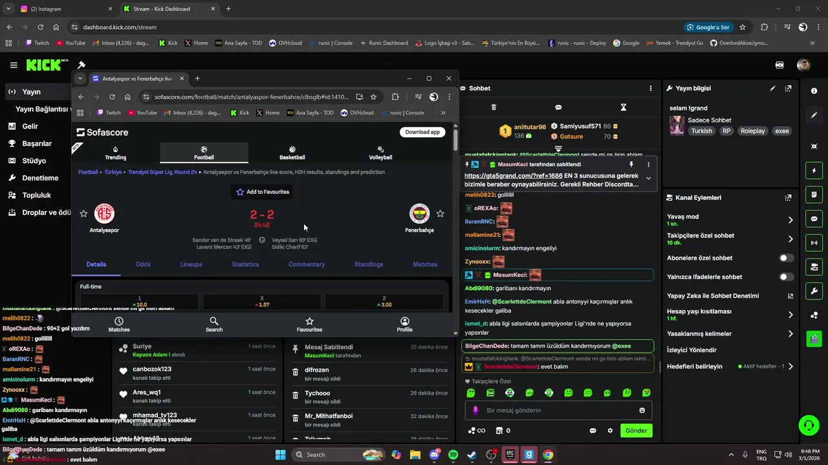Open Sohbet panel three-dot options

(x=651, y=88)
